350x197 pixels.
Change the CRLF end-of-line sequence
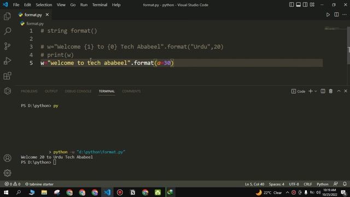pyautogui.click(x=307, y=184)
